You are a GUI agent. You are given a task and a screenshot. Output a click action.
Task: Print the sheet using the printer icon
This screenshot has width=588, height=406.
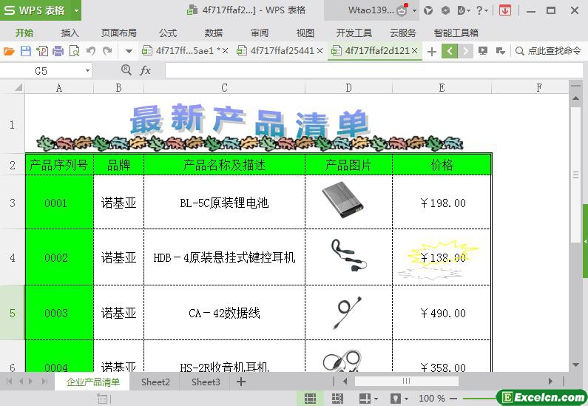(58, 51)
